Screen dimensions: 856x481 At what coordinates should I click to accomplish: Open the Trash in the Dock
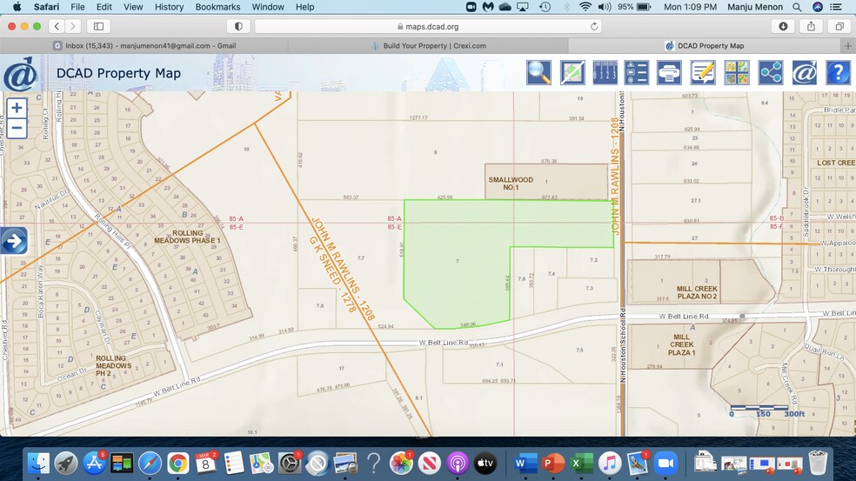tap(817, 463)
